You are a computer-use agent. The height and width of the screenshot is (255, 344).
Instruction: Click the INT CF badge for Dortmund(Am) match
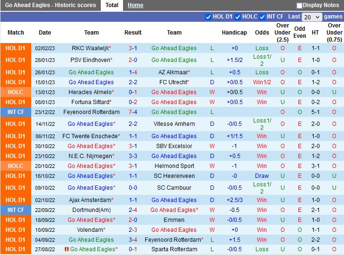pos(16,210)
